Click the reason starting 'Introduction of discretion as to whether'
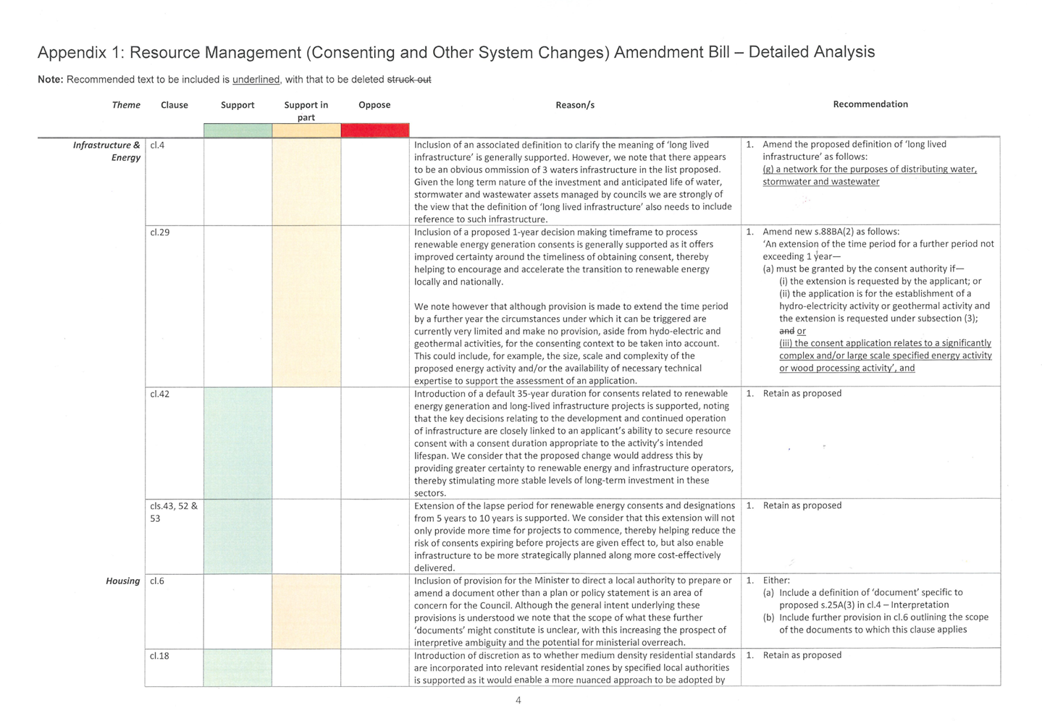Image resolution: width=1042 pixels, height=721 pixels. [x=575, y=667]
